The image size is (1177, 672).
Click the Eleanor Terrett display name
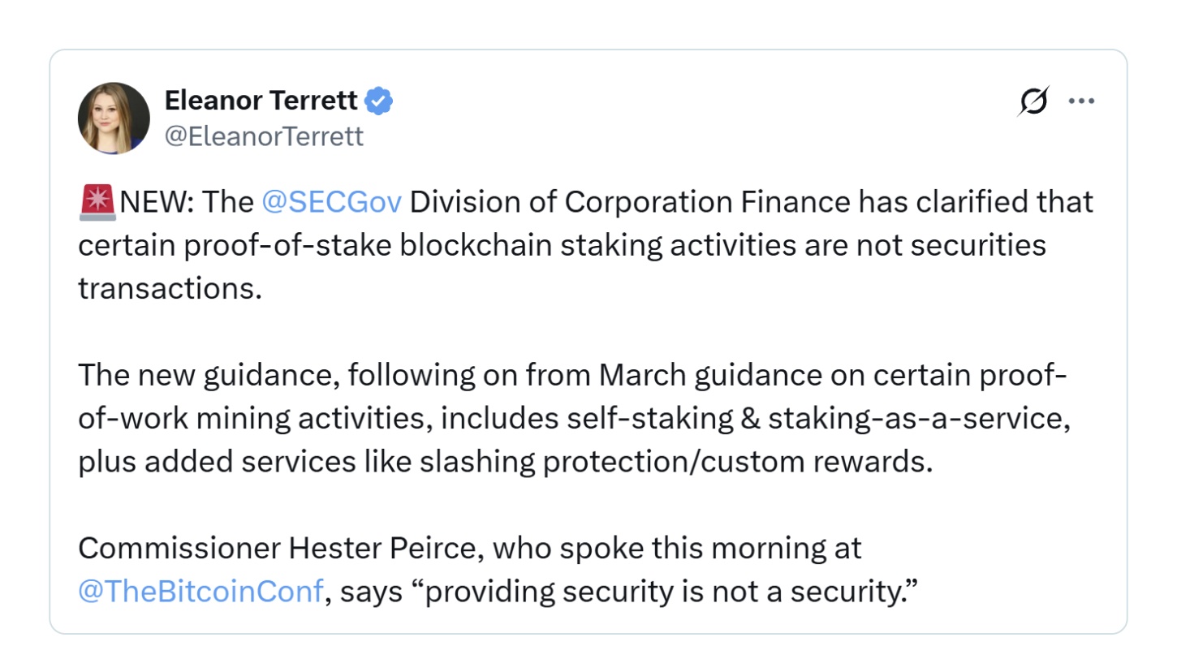(x=261, y=101)
